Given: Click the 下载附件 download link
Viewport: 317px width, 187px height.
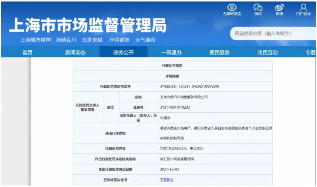Looking at the screenshot, I should [x=167, y=180].
